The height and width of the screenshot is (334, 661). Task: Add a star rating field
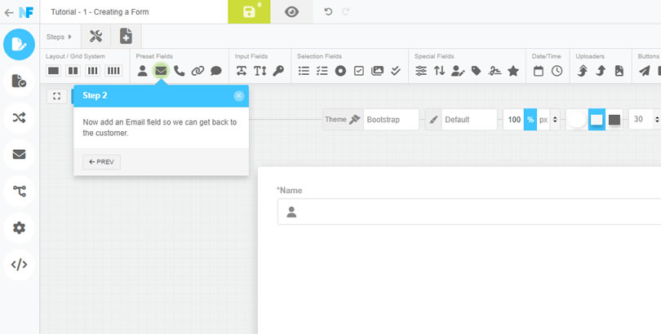(513, 71)
